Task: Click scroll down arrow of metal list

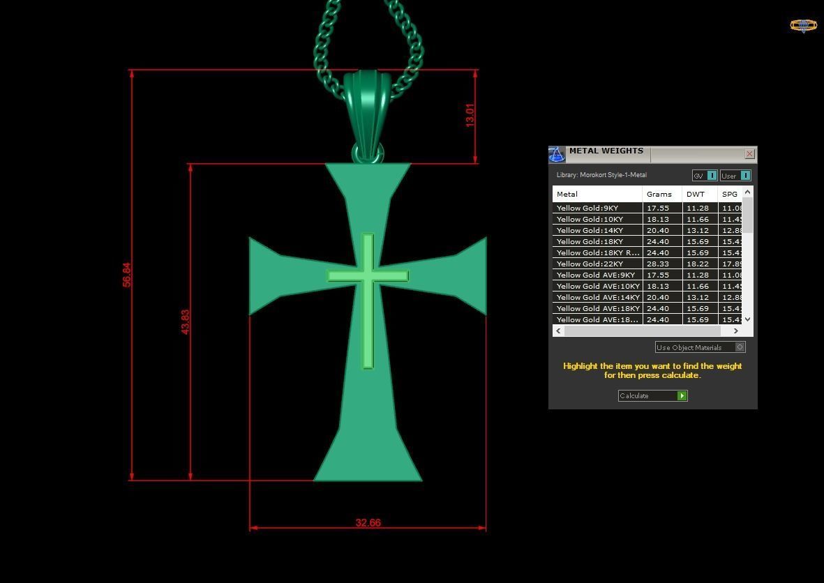Action: pyautogui.click(x=748, y=319)
